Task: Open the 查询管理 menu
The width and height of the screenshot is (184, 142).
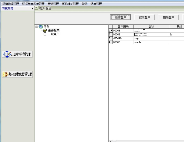Action: pos(53,4)
